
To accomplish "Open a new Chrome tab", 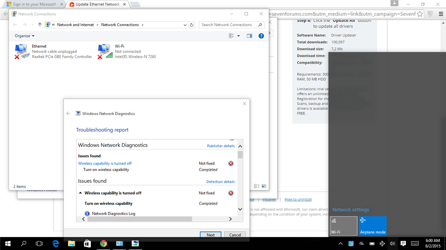I will pyautogui.click(x=135, y=4).
